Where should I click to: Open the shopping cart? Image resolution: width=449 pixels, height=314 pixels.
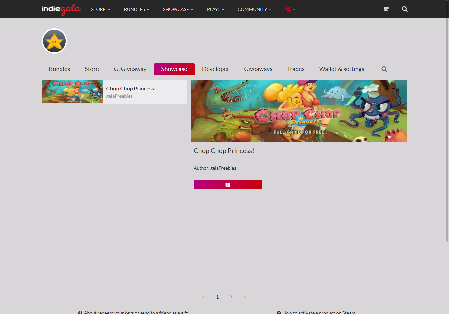[x=386, y=9]
